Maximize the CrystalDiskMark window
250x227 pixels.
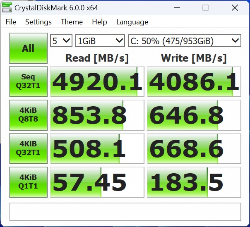pyautogui.click(x=205, y=7)
